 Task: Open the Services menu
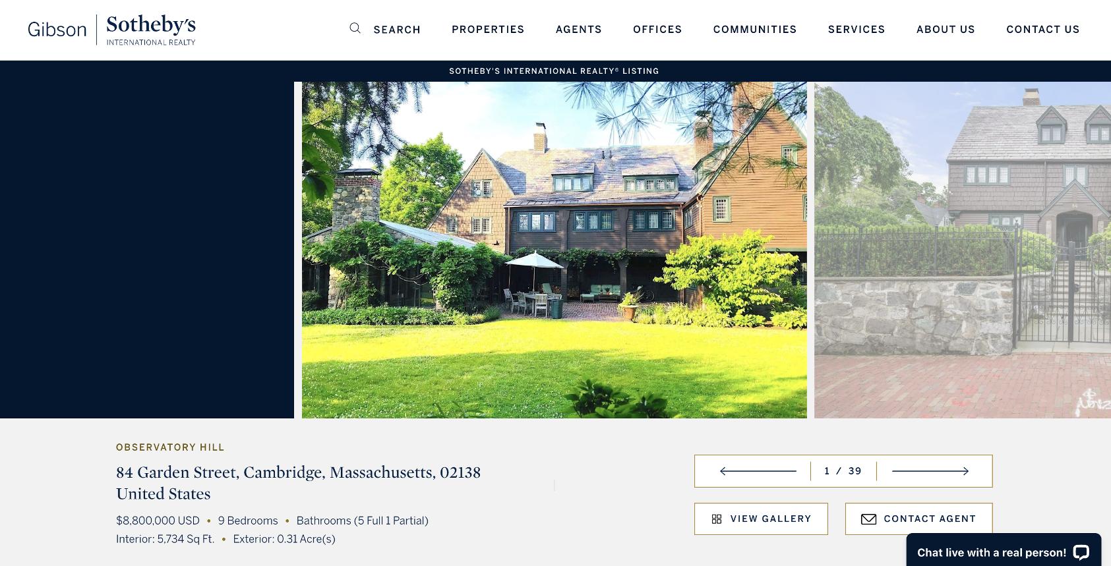(856, 30)
